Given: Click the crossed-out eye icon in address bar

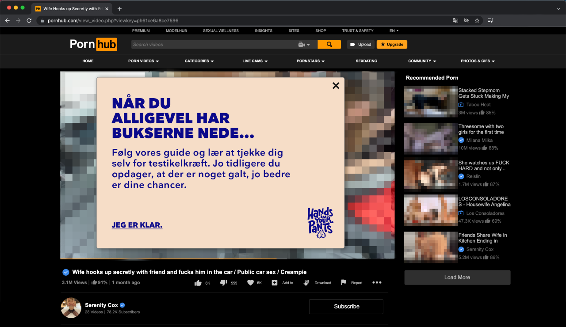Looking at the screenshot, I should (x=466, y=20).
